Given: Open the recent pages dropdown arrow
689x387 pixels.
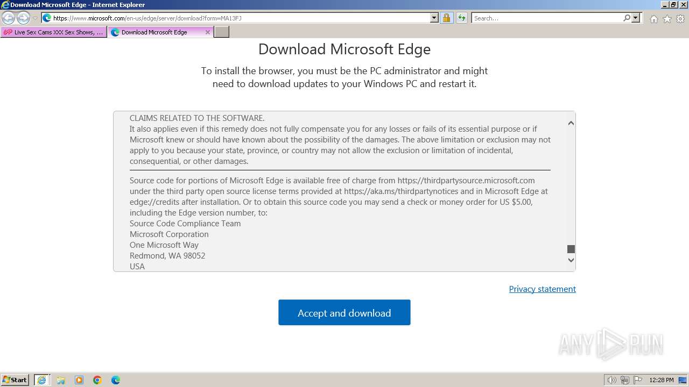Looking at the screenshot, I should tap(35, 18).
